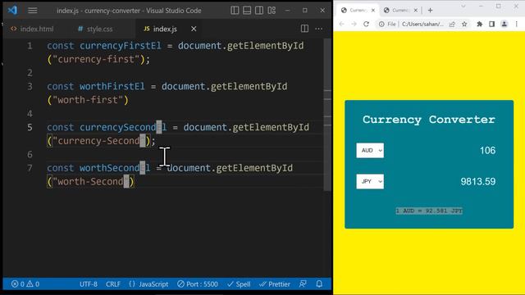Open the JPY currency dropdown
The width and height of the screenshot is (525, 295).
coord(370,182)
